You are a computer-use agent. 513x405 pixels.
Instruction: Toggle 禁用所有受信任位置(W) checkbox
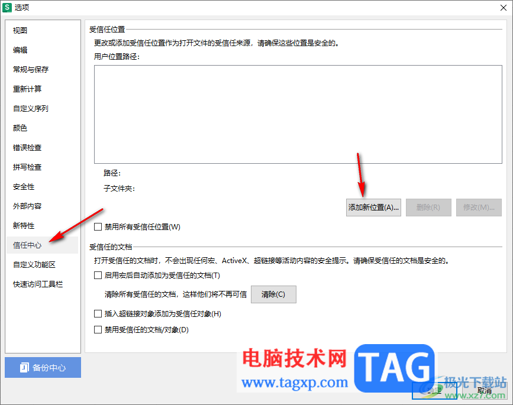(98, 227)
